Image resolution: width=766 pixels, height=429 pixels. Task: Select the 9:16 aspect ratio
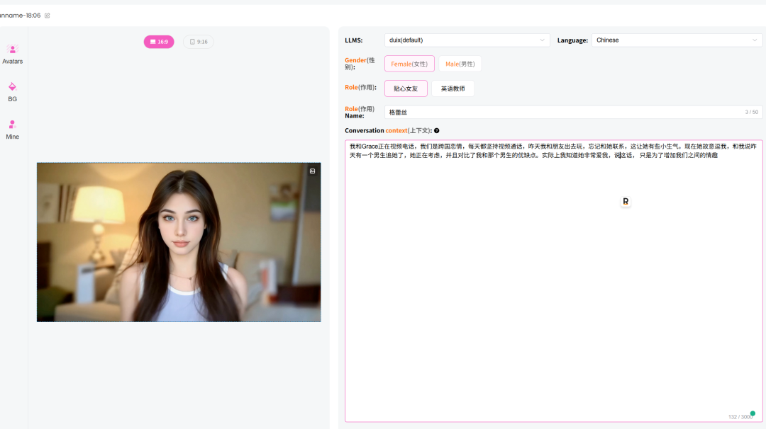pyautogui.click(x=199, y=42)
